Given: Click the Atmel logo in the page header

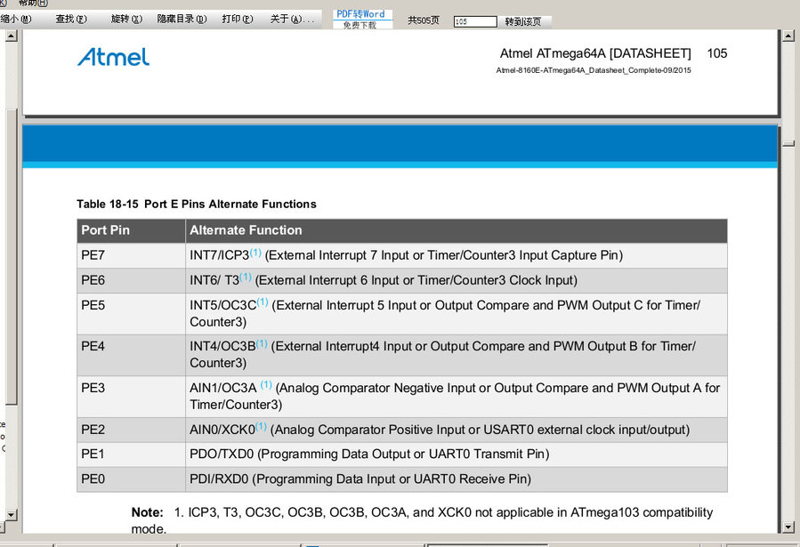Looking at the screenshot, I should click(113, 57).
